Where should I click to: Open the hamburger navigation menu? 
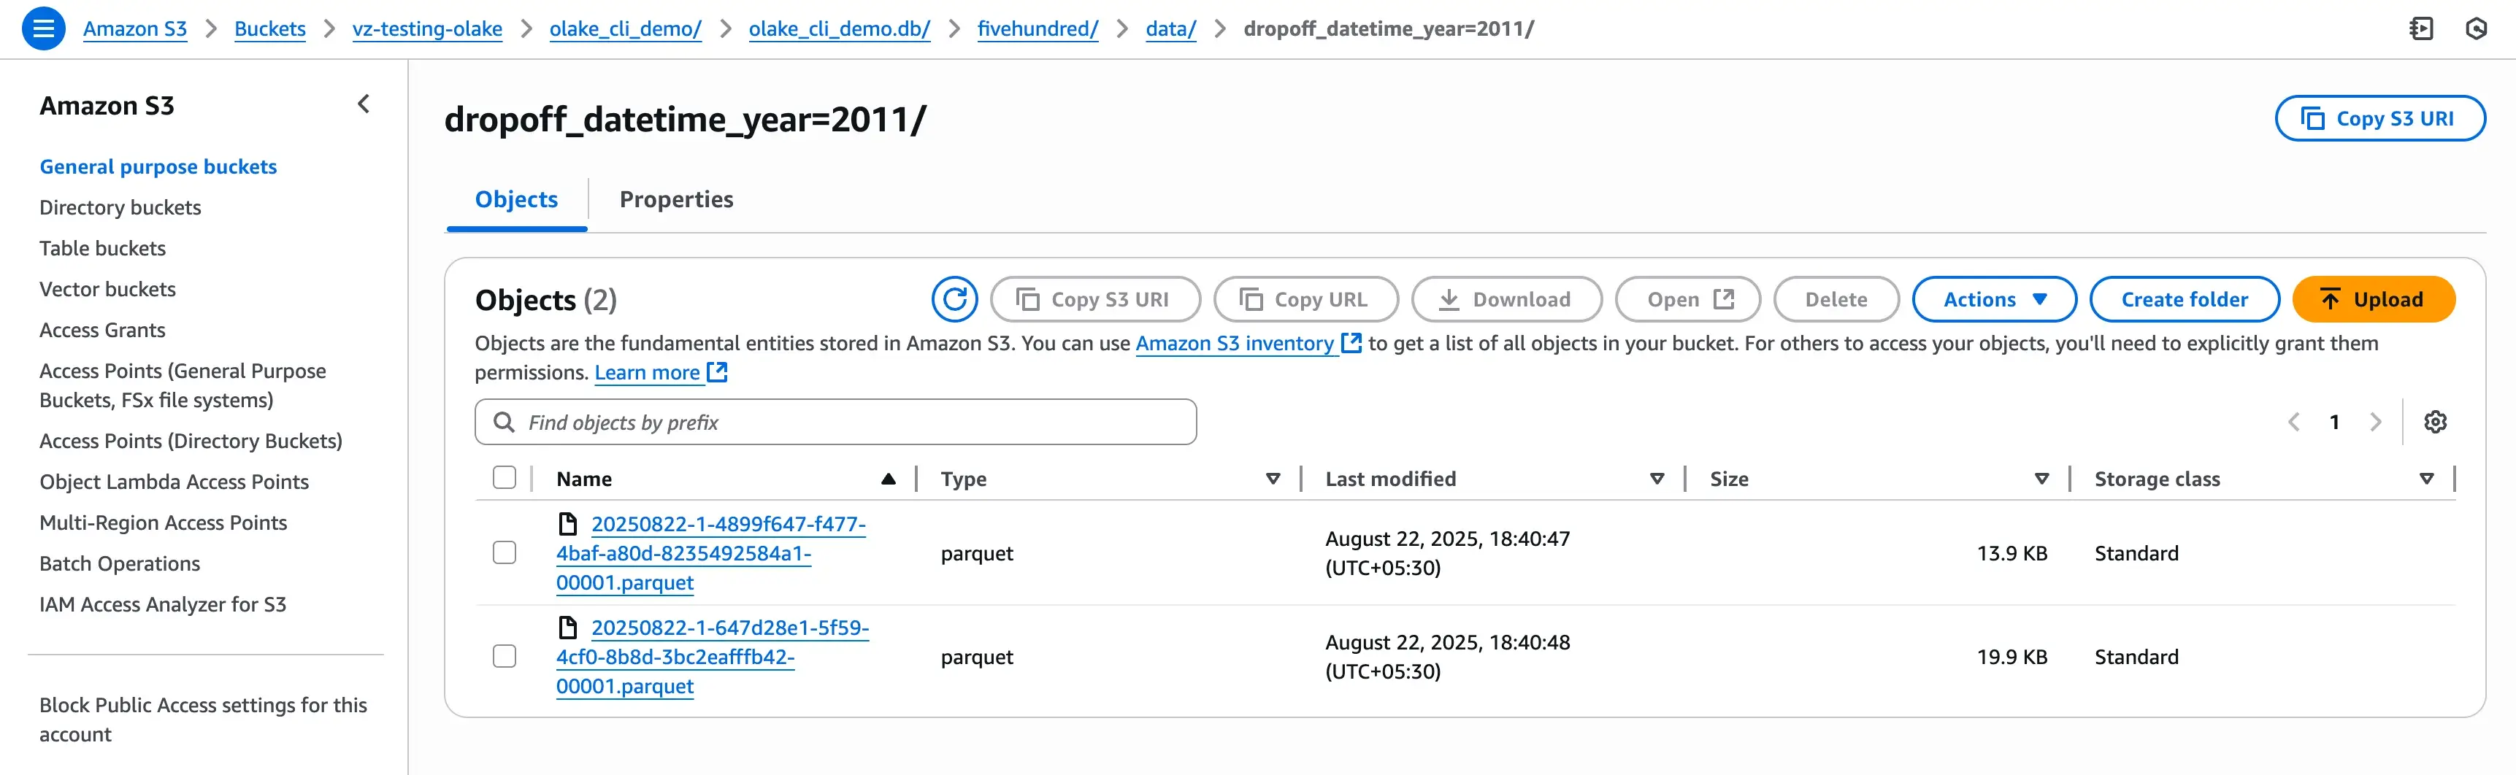click(43, 28)
